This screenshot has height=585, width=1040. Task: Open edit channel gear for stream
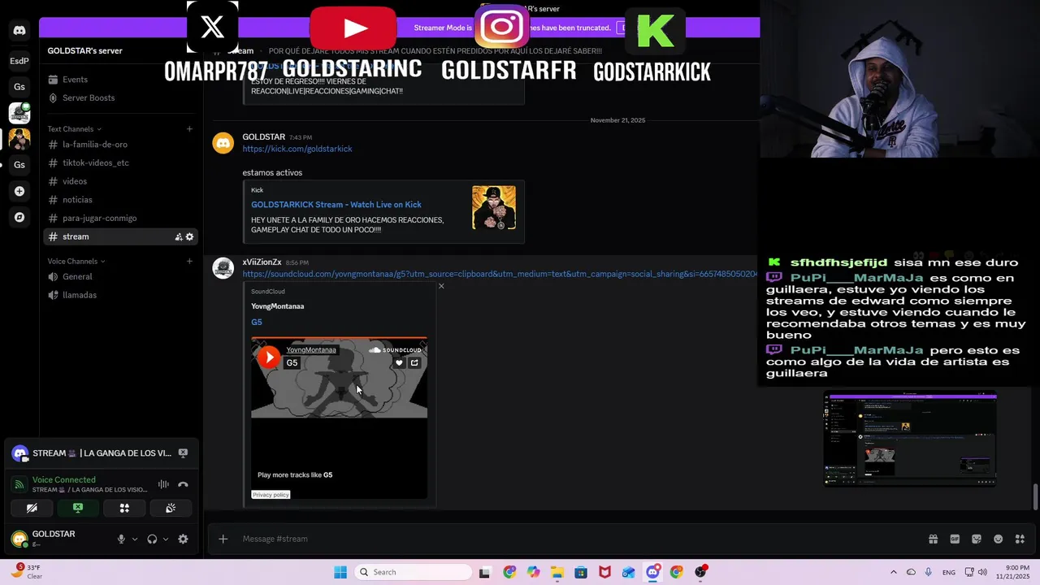(x=190, y=236)
